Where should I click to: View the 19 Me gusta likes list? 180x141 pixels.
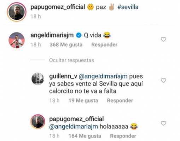pos(83,100)
